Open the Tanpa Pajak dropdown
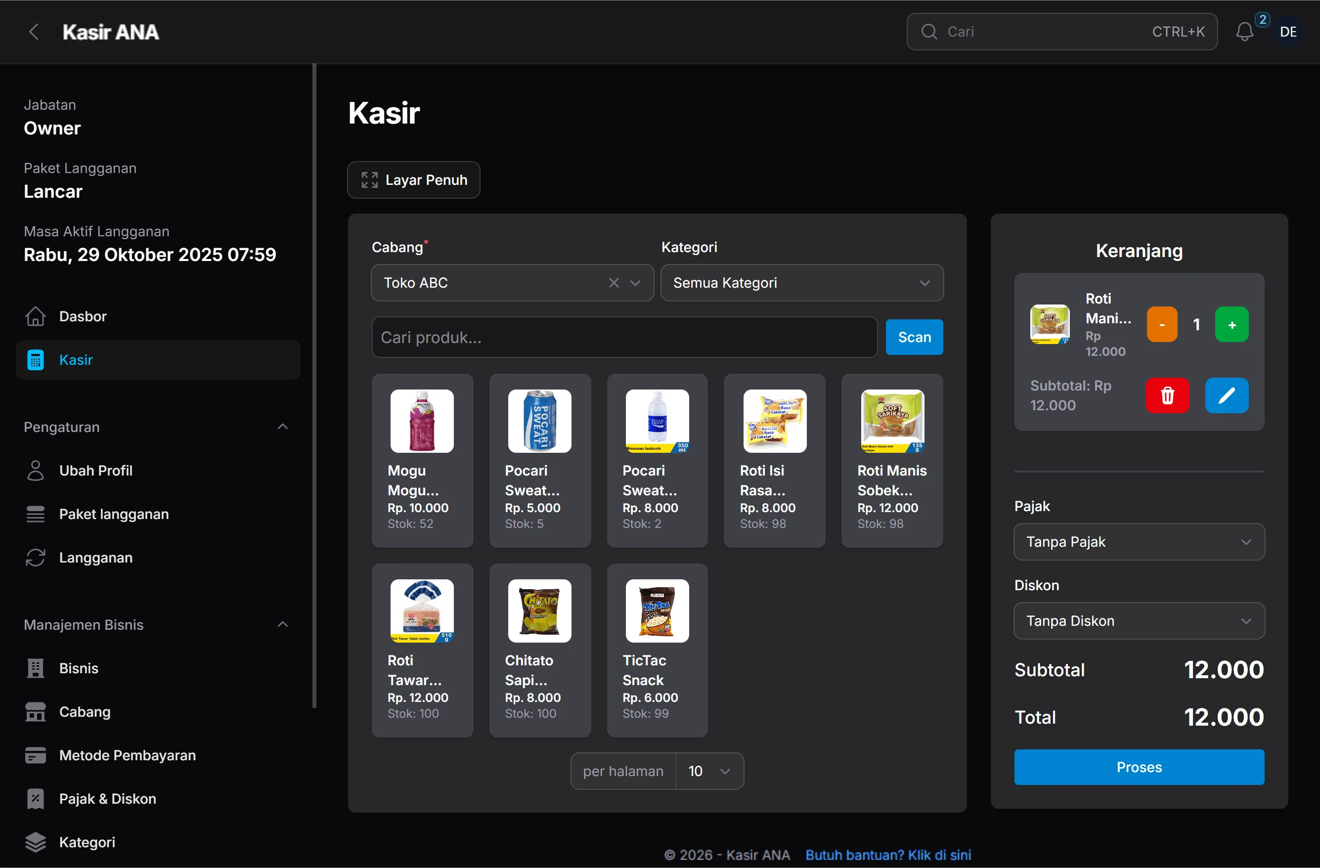 [x=1138, y=541]
